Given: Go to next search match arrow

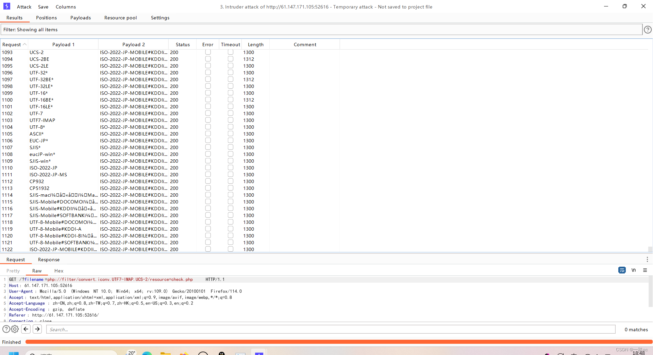Looking at the screenshot, I should coord(37,329).
